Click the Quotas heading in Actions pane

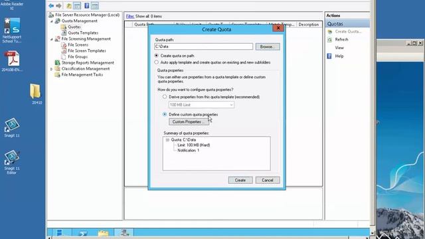pos(347,24)
